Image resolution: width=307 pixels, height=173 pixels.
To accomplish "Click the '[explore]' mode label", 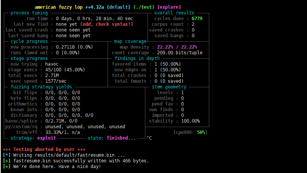I will [x=169, y=7].
